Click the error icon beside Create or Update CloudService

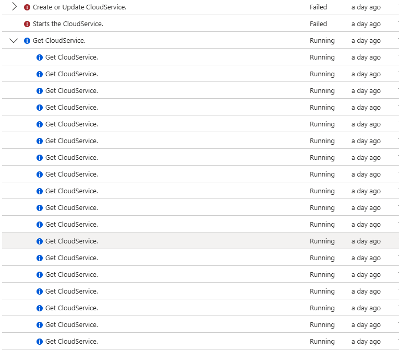point(27,7)
